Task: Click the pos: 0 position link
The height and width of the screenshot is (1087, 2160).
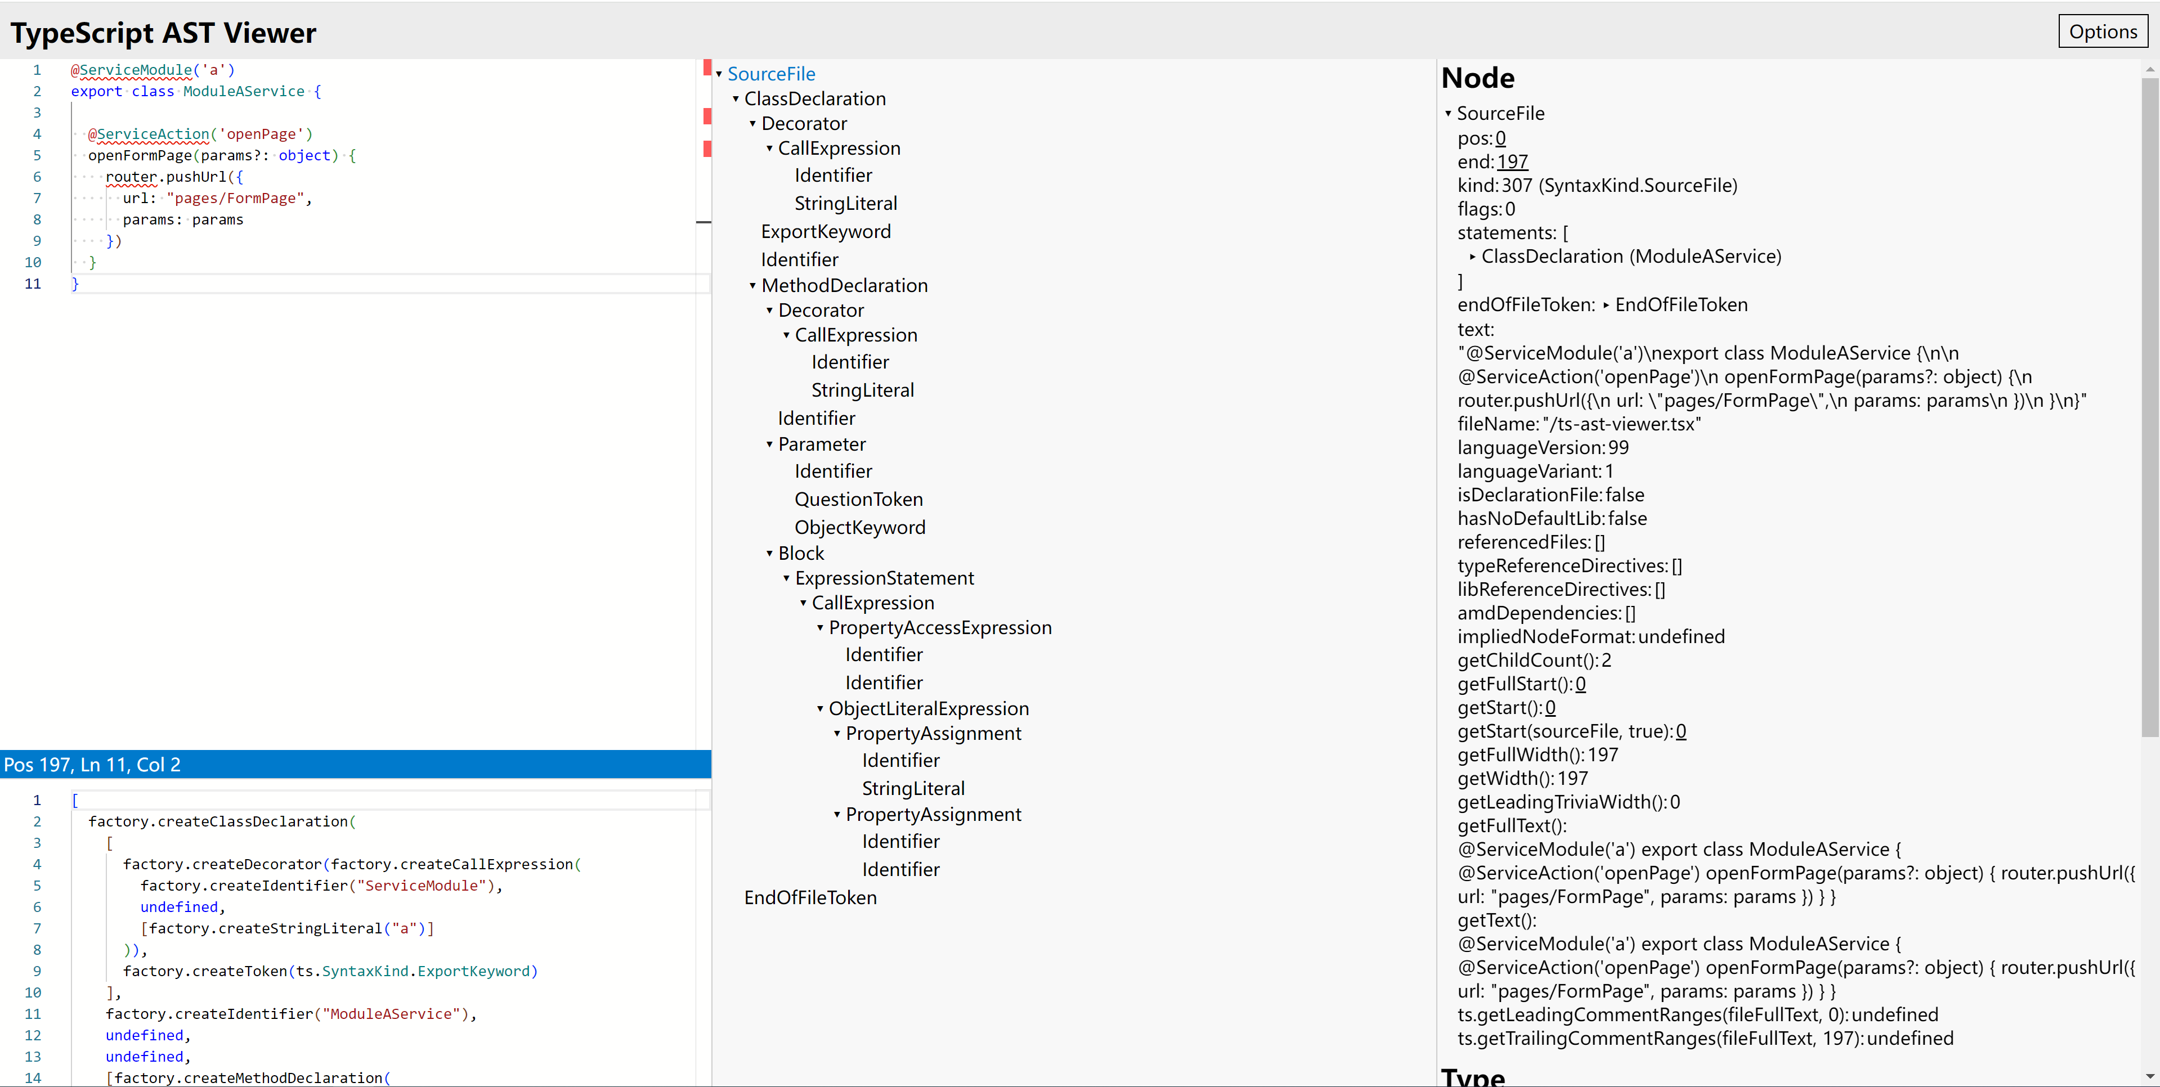Action: [1500, 138]
